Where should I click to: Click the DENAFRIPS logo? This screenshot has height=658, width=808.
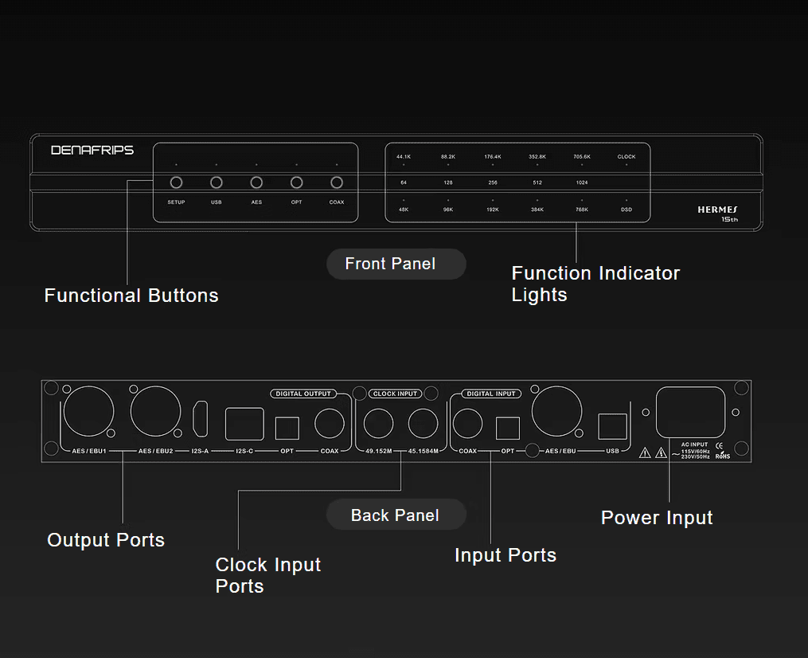coord(92,150)
